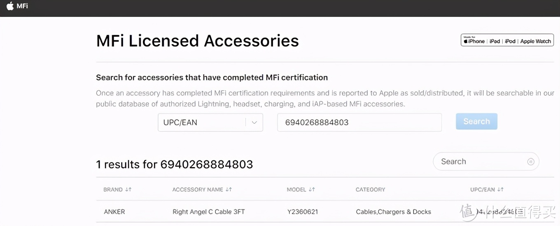Click the clear icon in filter box
Screen dimensions: 560x226
click(x=531, y=162)
